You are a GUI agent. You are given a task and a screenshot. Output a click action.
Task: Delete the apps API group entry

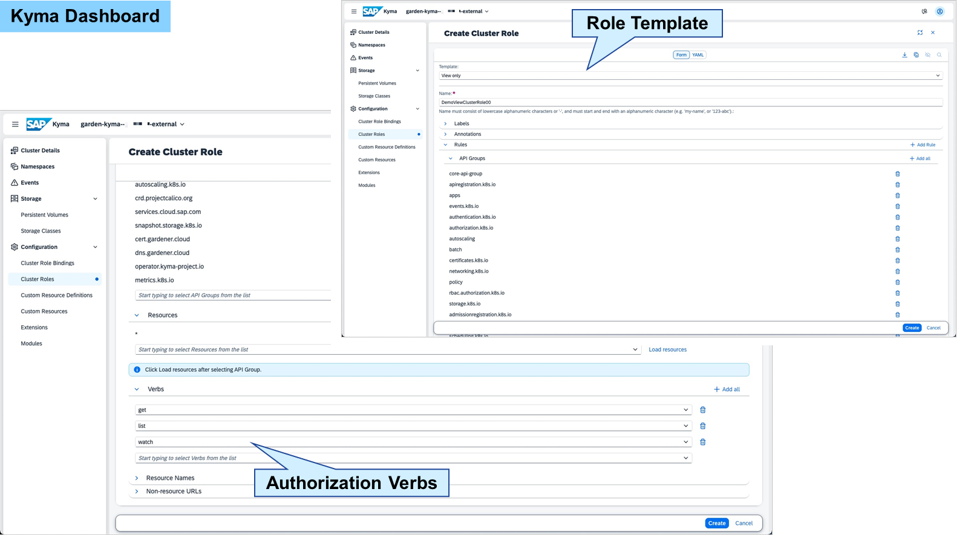898,195
